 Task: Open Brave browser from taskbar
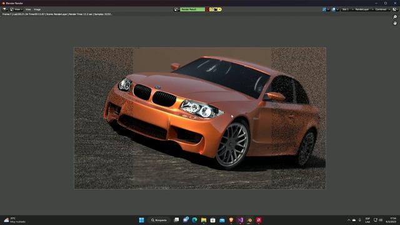tap(231, 220)
